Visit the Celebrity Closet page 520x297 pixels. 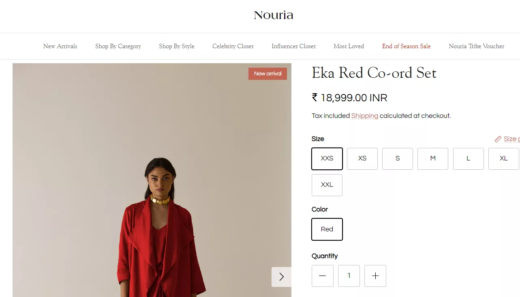pyautogui.click(x=233, y=46)
